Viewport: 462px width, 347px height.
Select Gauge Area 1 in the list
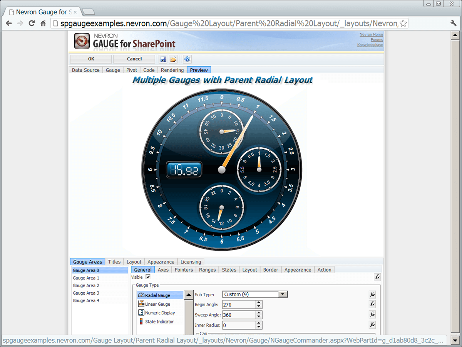(100, 278)
